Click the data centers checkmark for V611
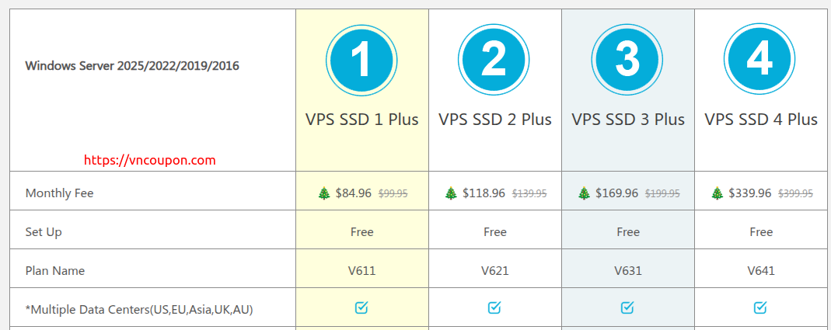The height and width of the screenshot is (330, 831). pos(361,308)
